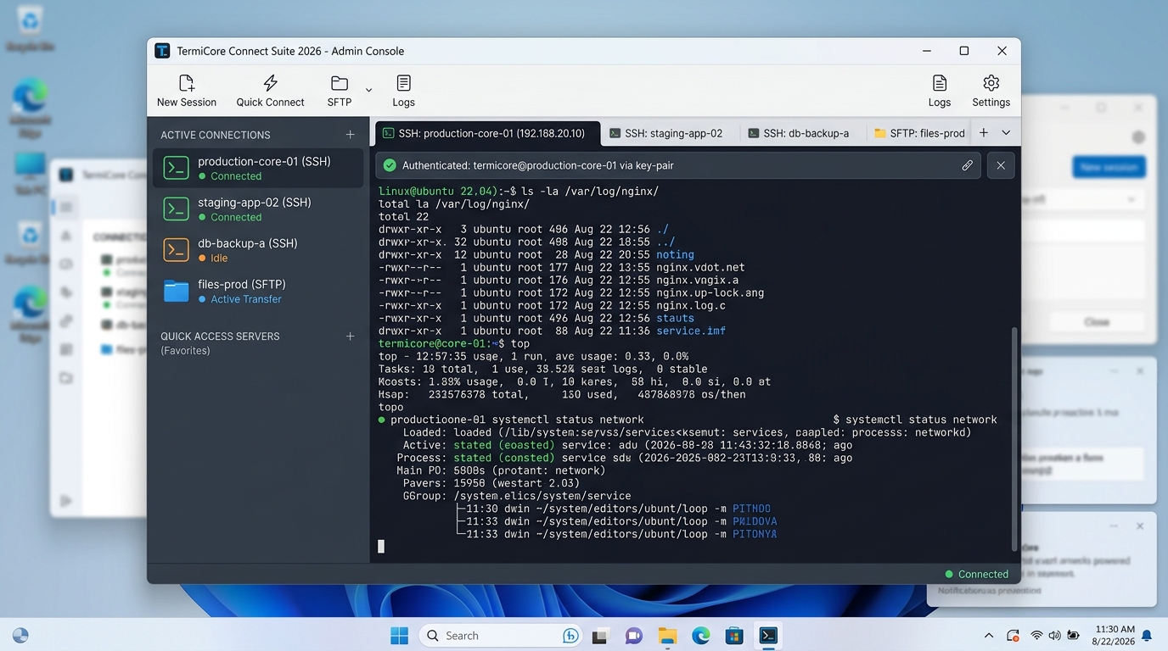Add a quick access server with plus

[x=350, y=337]
